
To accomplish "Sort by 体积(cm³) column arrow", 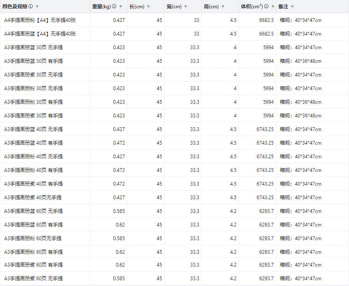I will pos(273,7).
